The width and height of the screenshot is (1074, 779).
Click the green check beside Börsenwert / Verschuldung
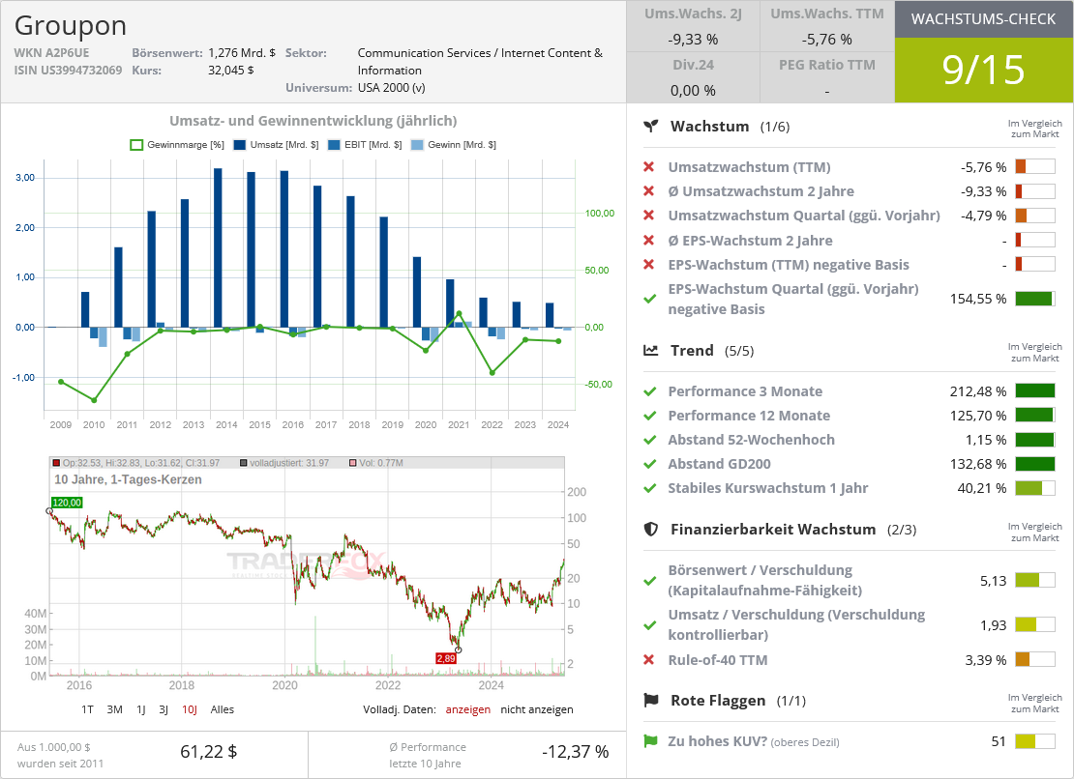pos(650,581)
